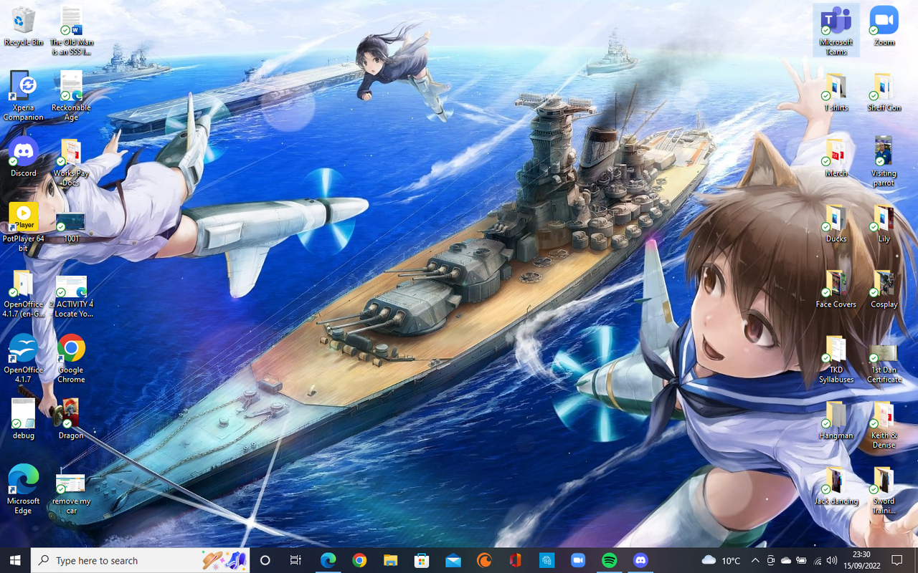This screenshot has height=573, width=918.
Task: Open the Cosplay folder
Action: [x=884, y=288]
